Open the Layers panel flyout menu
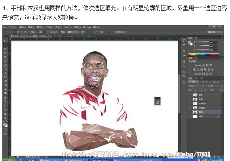230x161 pixels. coord(222,78)
